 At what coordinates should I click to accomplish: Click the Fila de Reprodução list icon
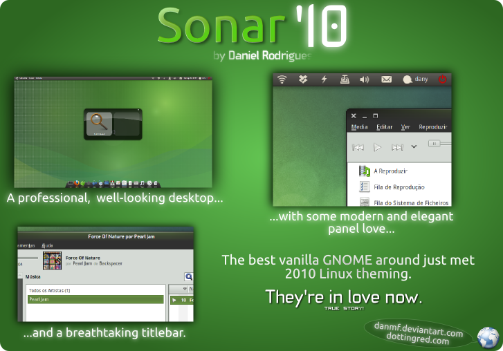point(365,187)
